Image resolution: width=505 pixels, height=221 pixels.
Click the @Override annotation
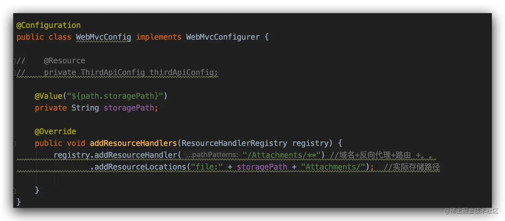pyautogui.click(x=55, y=132)
